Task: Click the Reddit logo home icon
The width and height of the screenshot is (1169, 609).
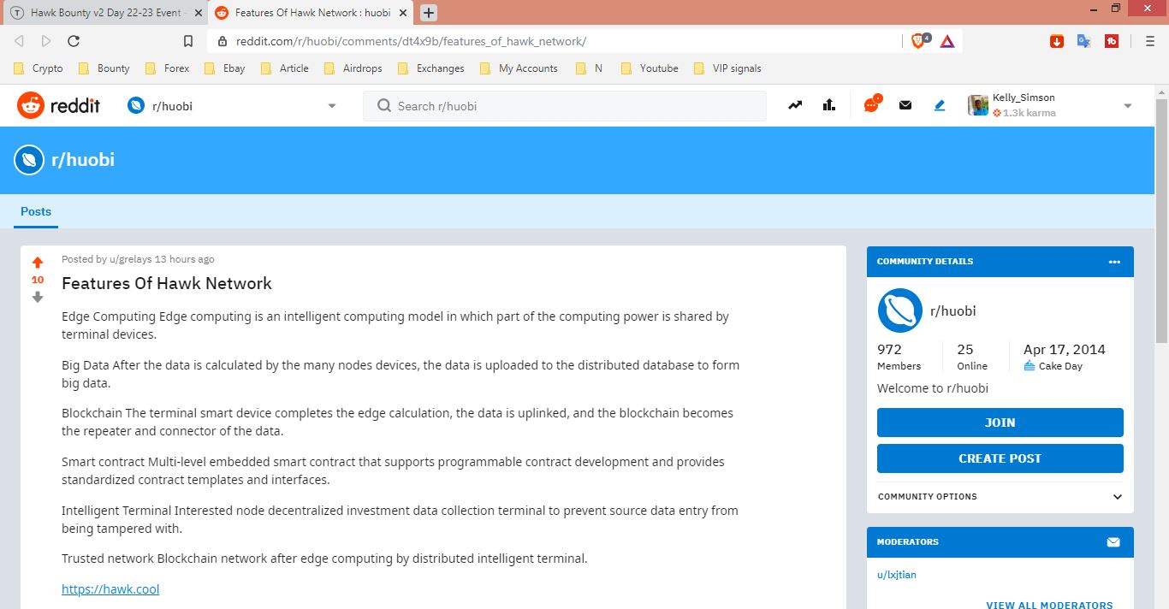Action: 30,105
